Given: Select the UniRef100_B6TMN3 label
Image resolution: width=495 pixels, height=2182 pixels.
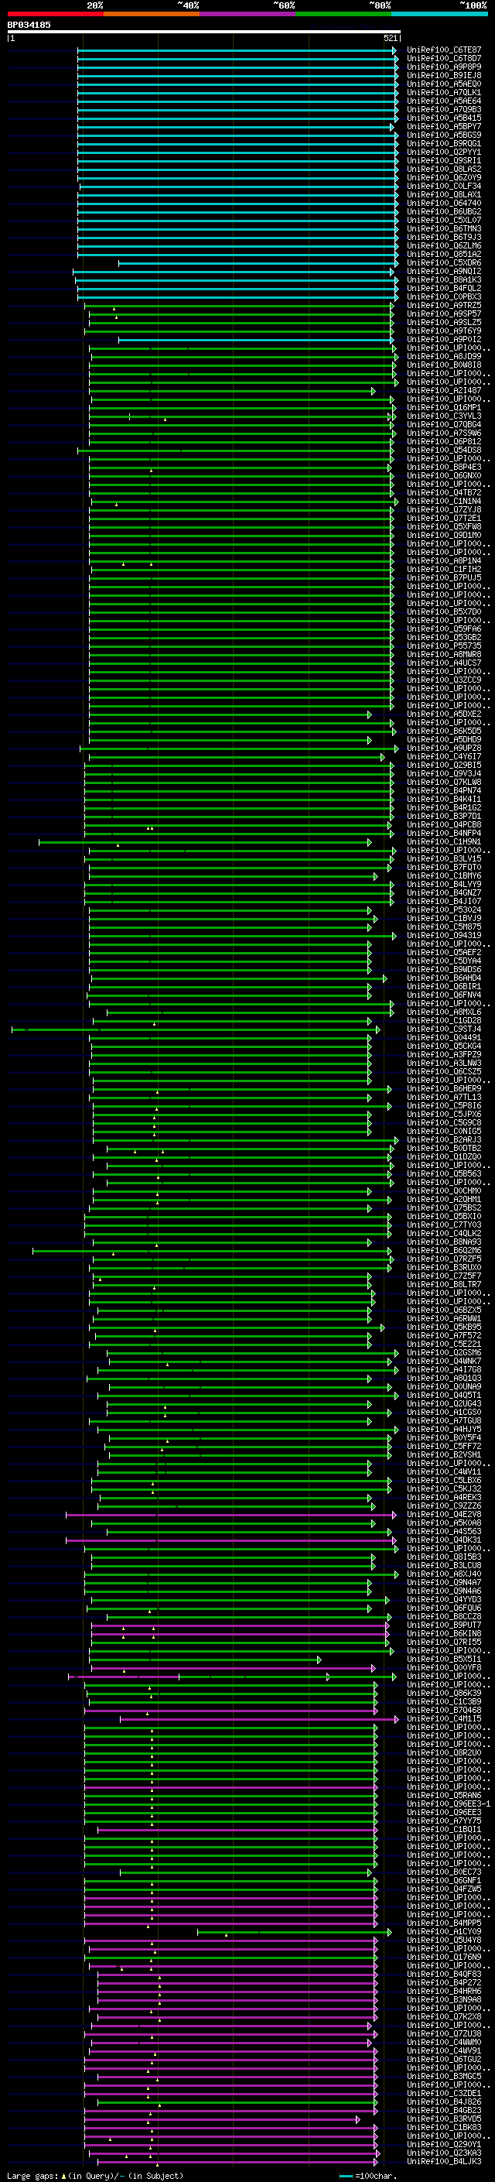Looking at the screenshot, I should pos(444,228).
